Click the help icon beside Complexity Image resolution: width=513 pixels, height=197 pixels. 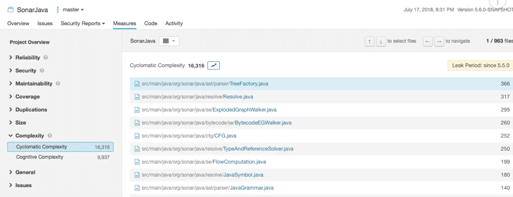click(x=50, y=135)
